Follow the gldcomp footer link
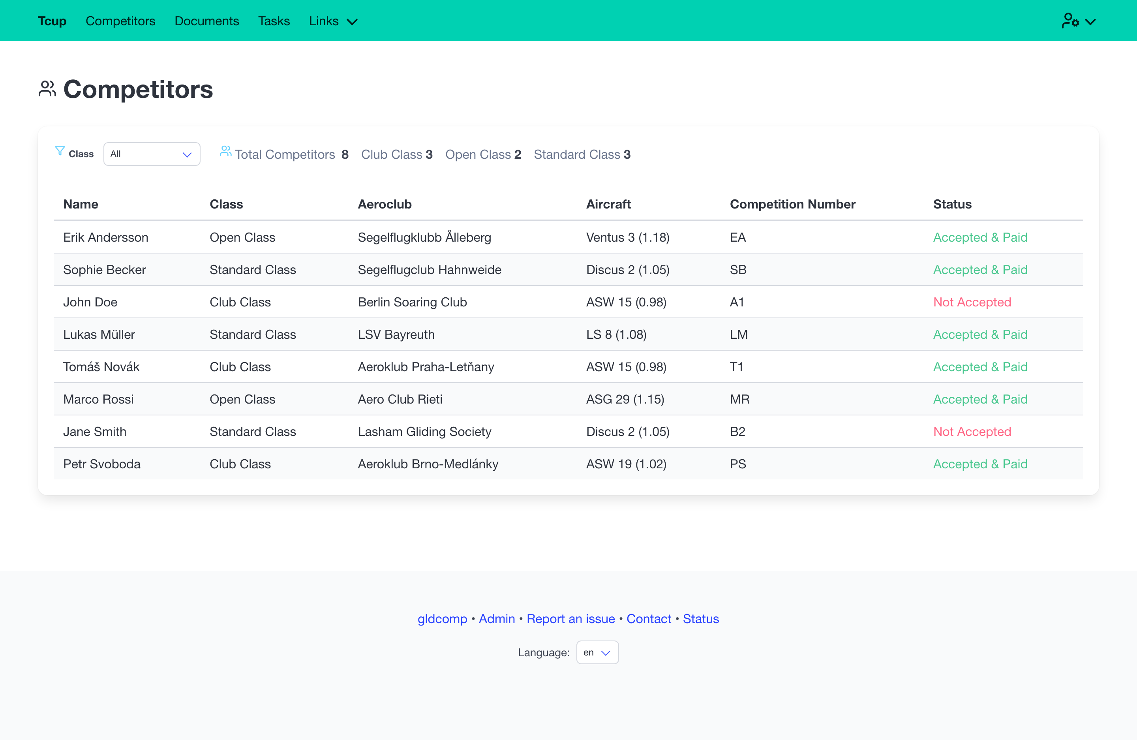The image size is (1137, 740). (443, 619)
